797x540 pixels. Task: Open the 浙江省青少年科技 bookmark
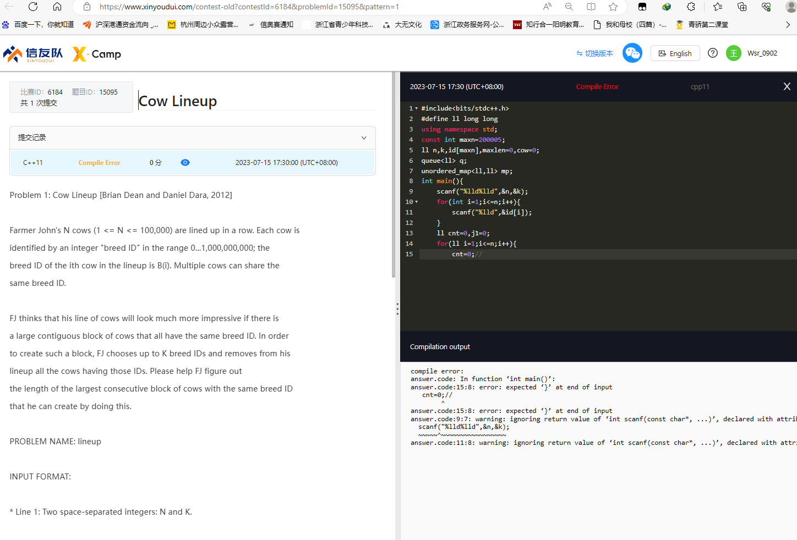tap(338, 25)
